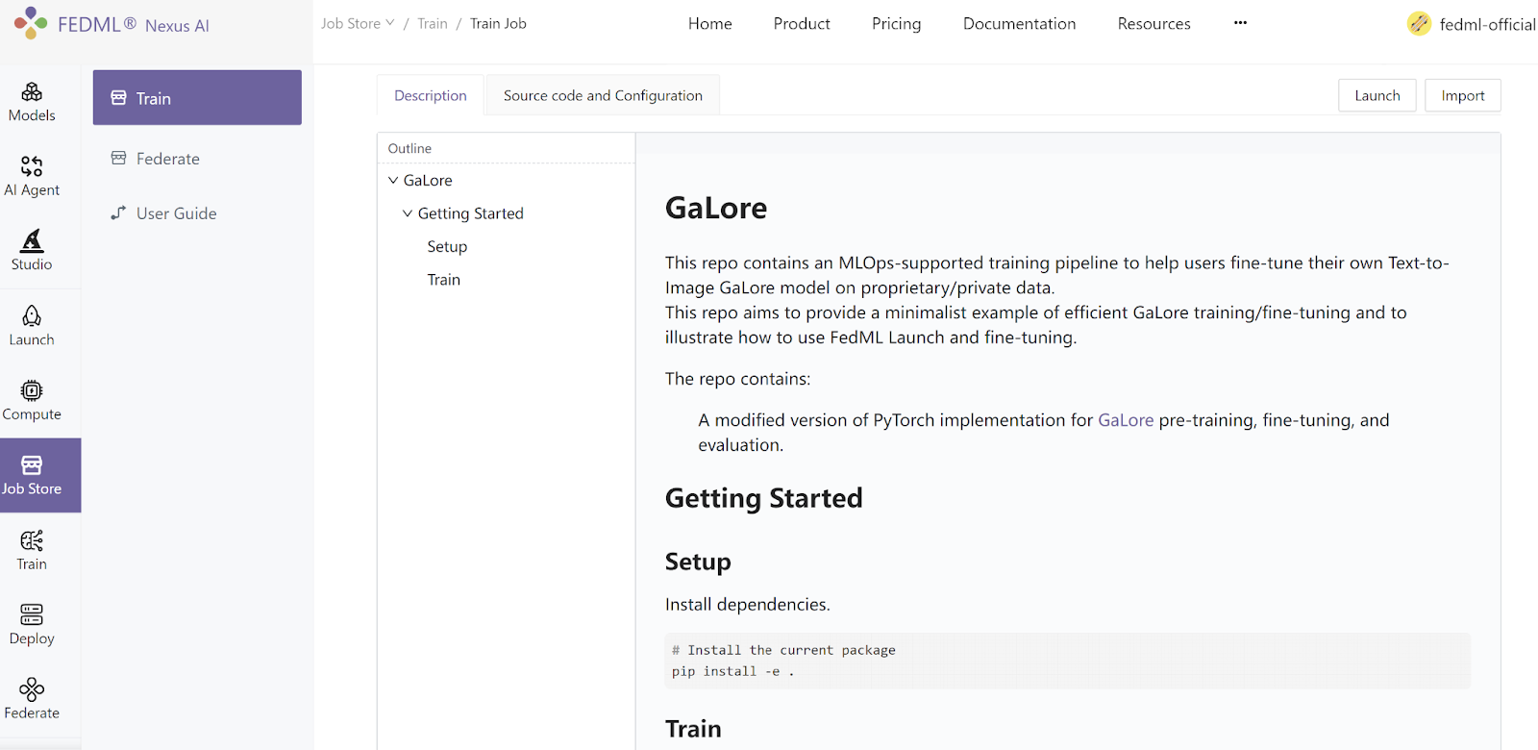Click the Federate submenu icon
Screen dimensions: 1538x750
[x=119, y=158]
